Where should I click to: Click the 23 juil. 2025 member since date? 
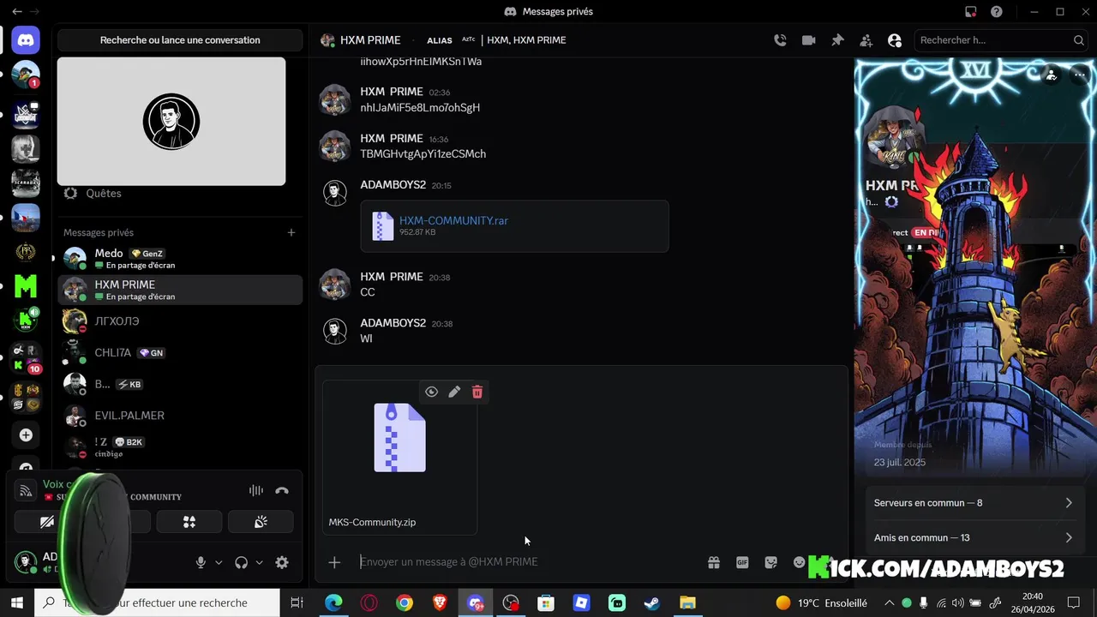pyautogui.click(x=900, y=463)
